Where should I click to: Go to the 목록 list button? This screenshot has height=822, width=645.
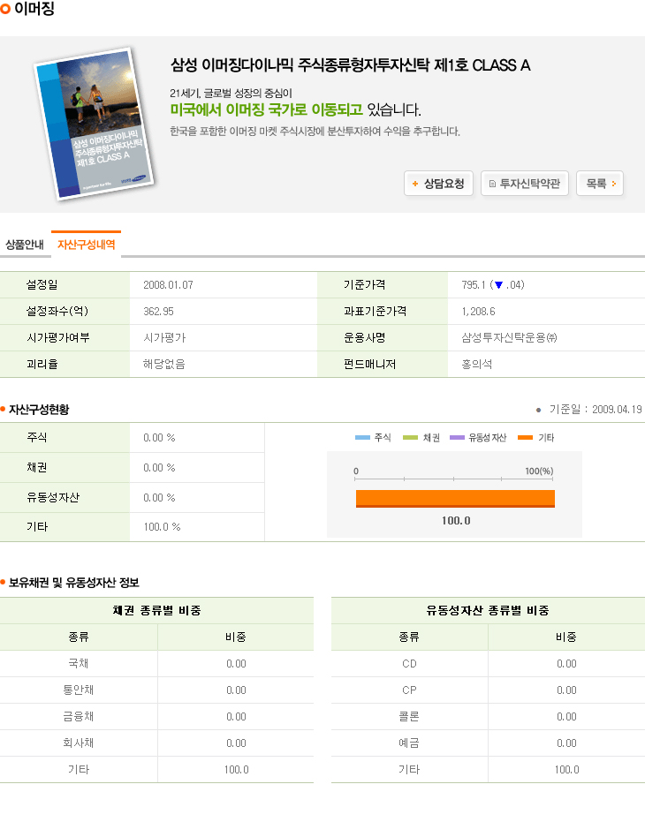[x=599, y=184]
